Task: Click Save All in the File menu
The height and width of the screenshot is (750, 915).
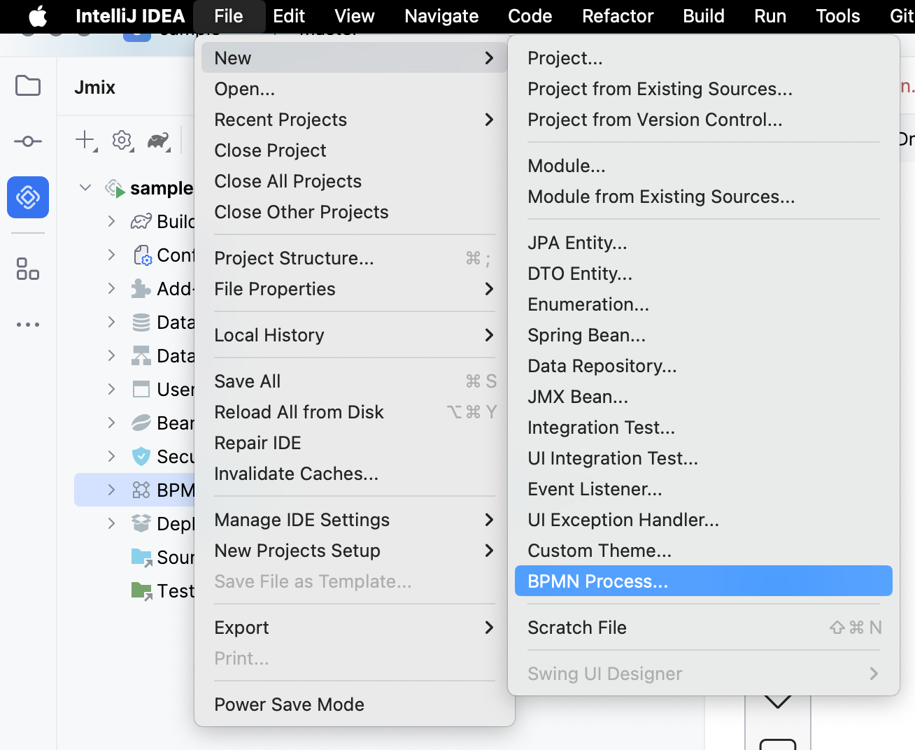Action: pos(247,381)
